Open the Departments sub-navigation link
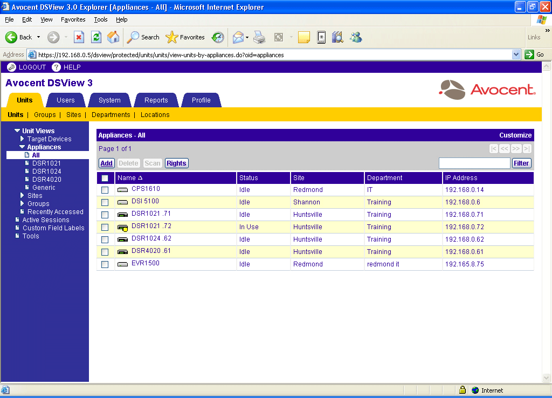This screenshot has height=398, width=552. point(111,115)
